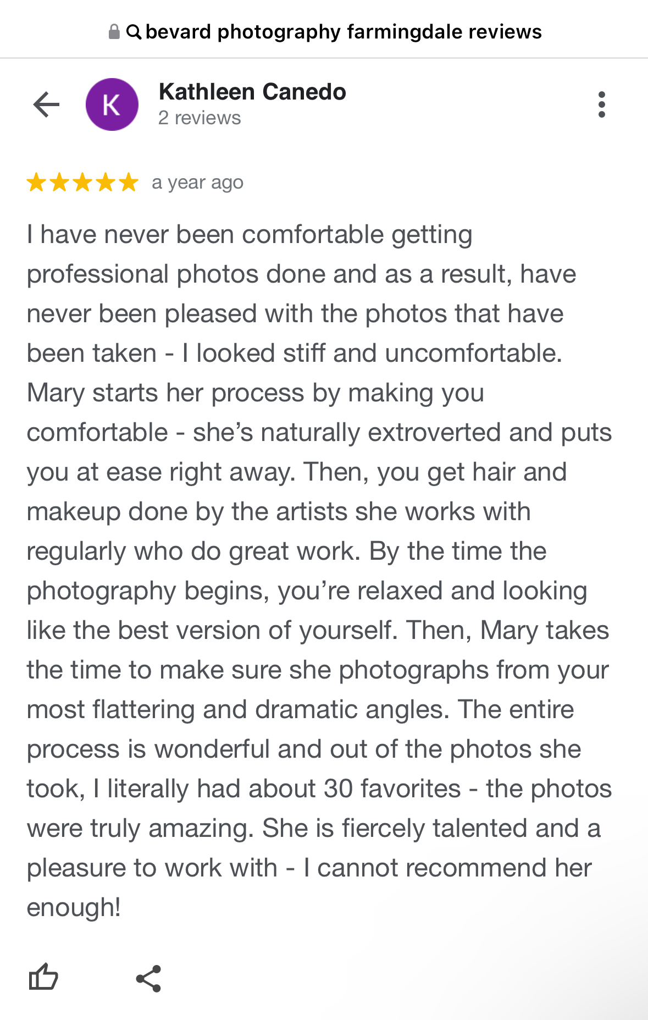Share this review via share icon
The width and height of the screenshot is (648, 1020).
pos(148,978)
